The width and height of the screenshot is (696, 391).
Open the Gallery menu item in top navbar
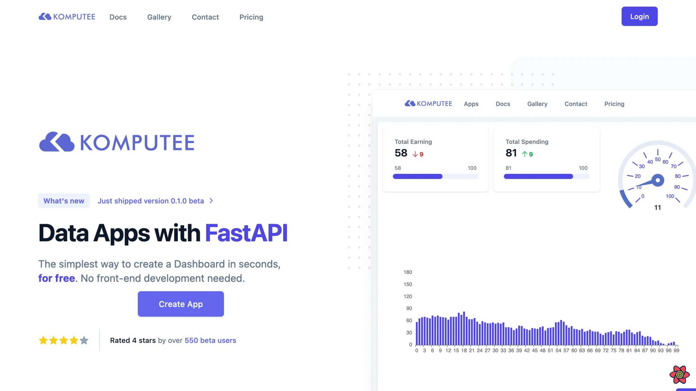[159, 17]
